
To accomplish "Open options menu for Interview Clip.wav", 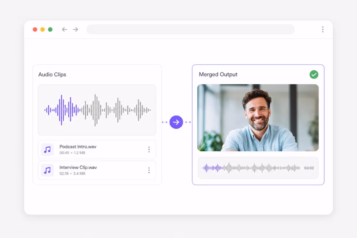I will [149, 170].
